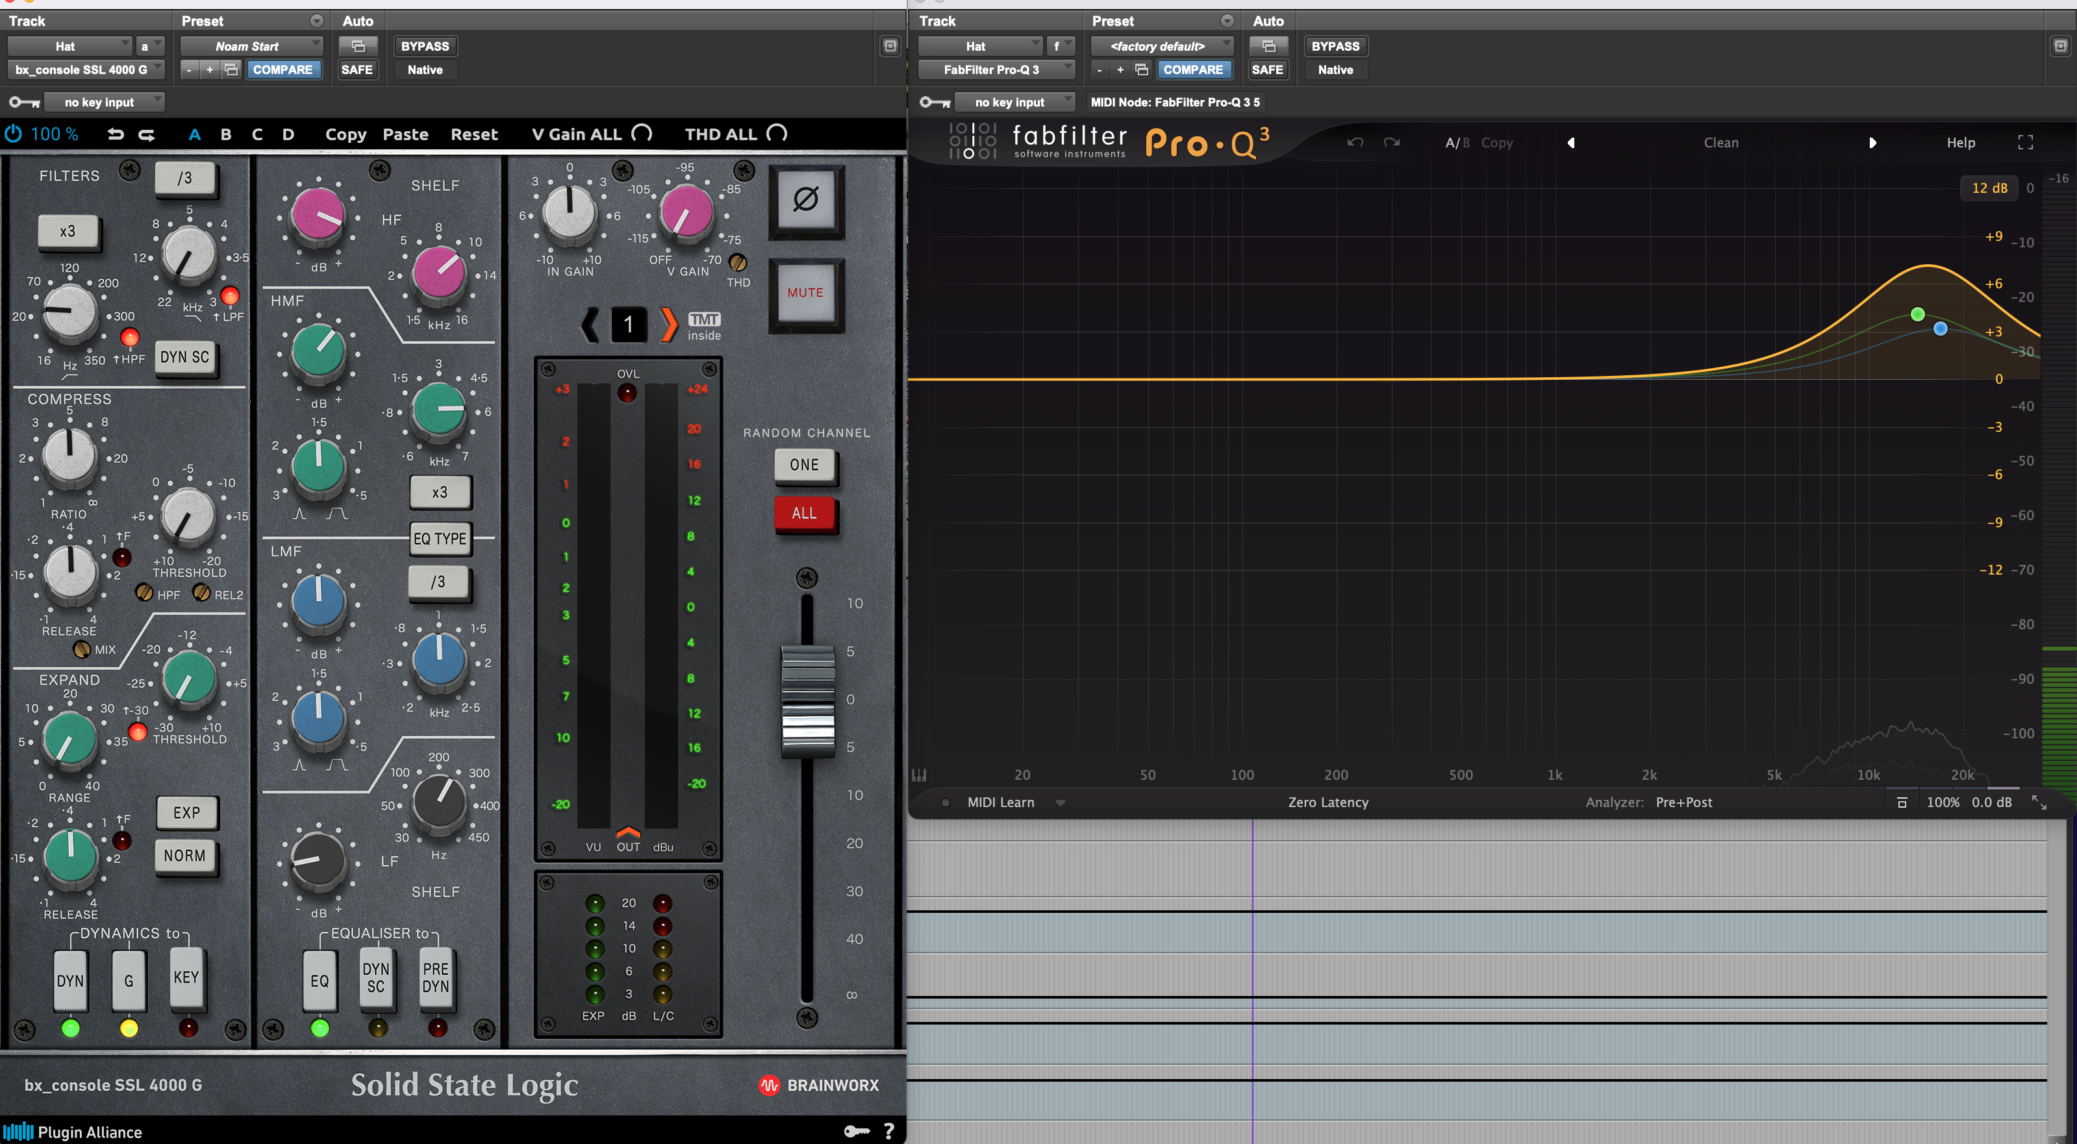Screen dimensions: 2077x1144
Task: Select settings slot A
Action: tap(194, 134)
